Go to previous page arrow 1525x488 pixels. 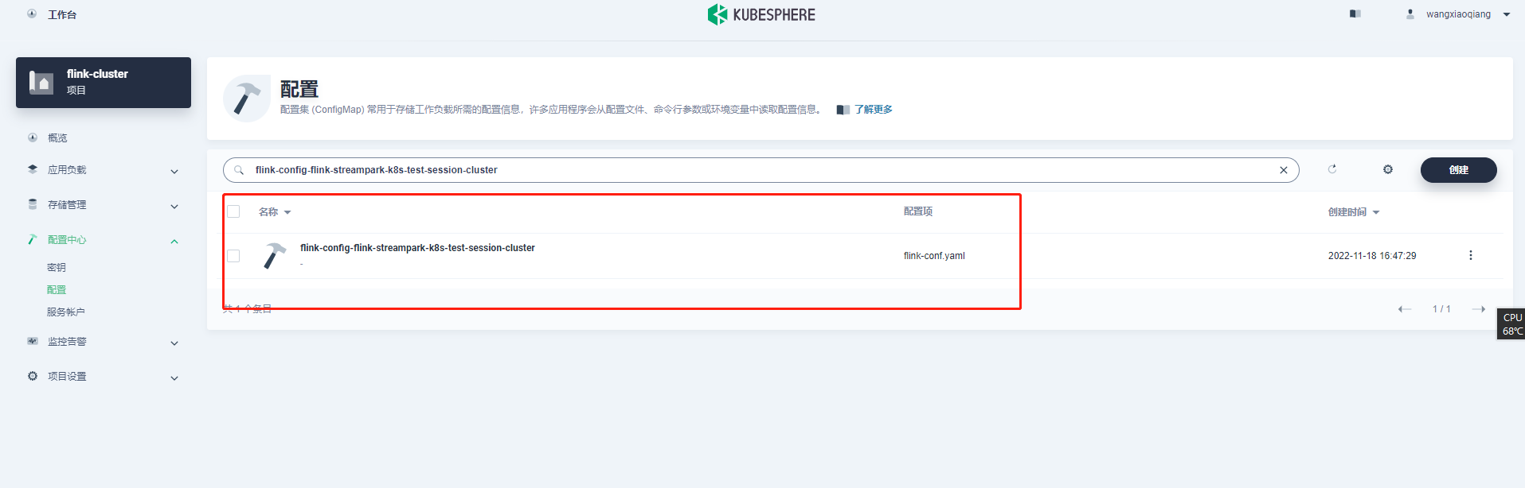pyautogui.click(x=1405, y=309)
